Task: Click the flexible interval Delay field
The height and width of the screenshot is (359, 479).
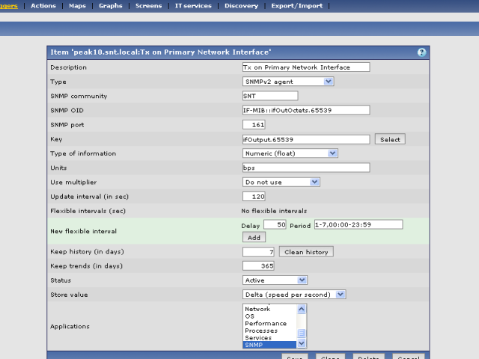Action: pos(275,224)
